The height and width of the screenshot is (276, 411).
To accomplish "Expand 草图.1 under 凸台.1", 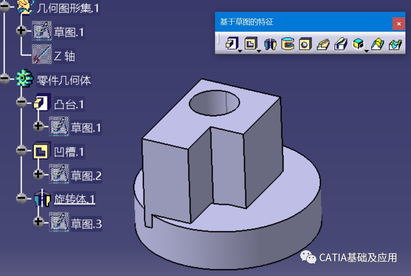I will 38,126.
